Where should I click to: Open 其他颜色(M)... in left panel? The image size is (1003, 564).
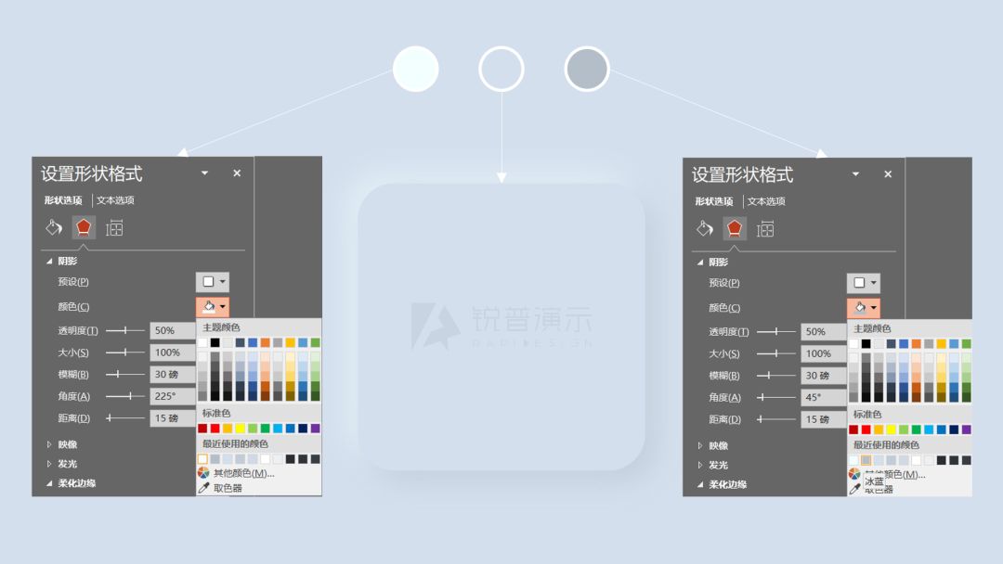point(237,473)
